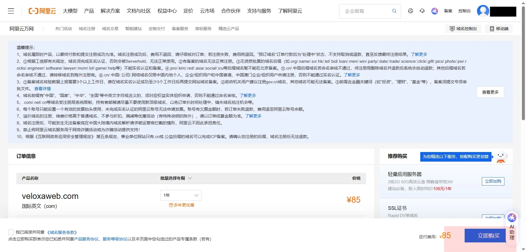Click the search magnifier icon
Screen dimensions: 526x252
pos(394,11)
